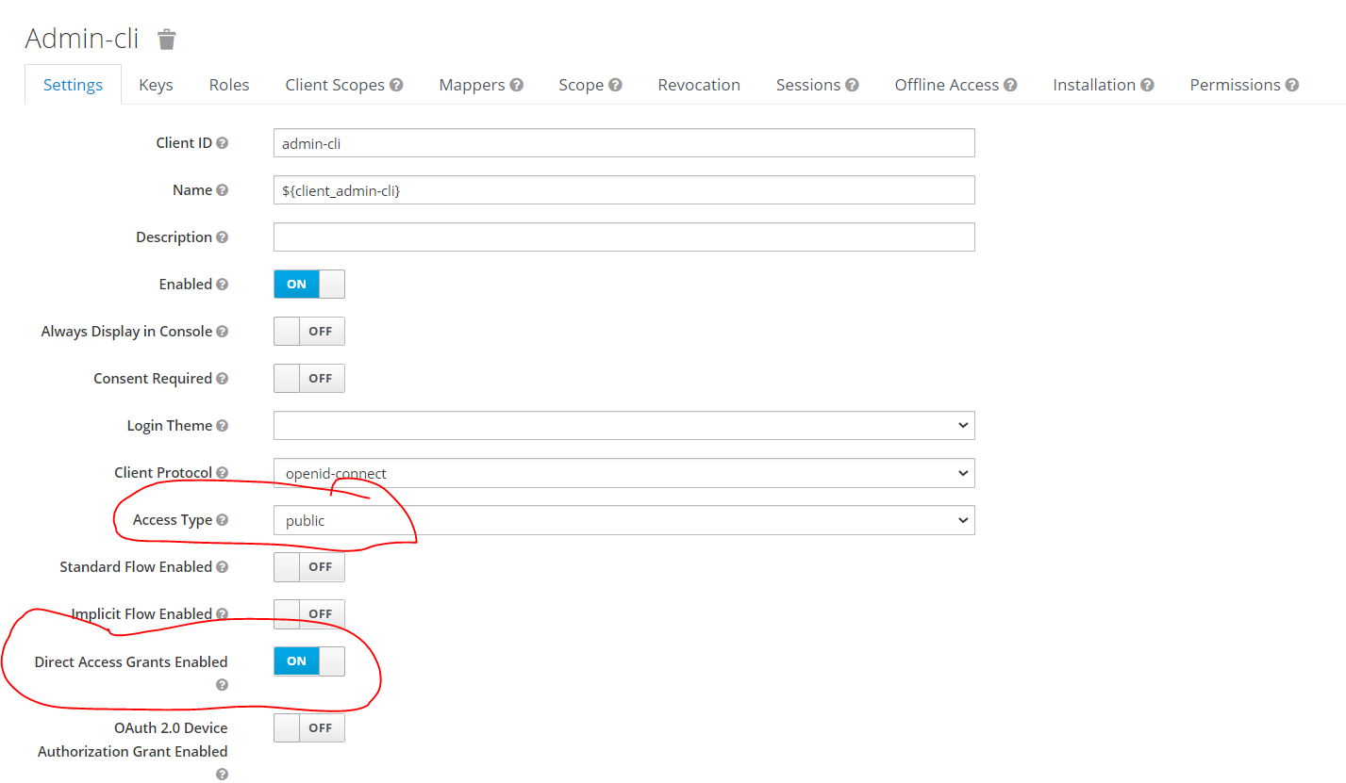This screenshot has width=1346, height=783.
Task: Click the help icon next to Enabled
Action: point(223,284)
